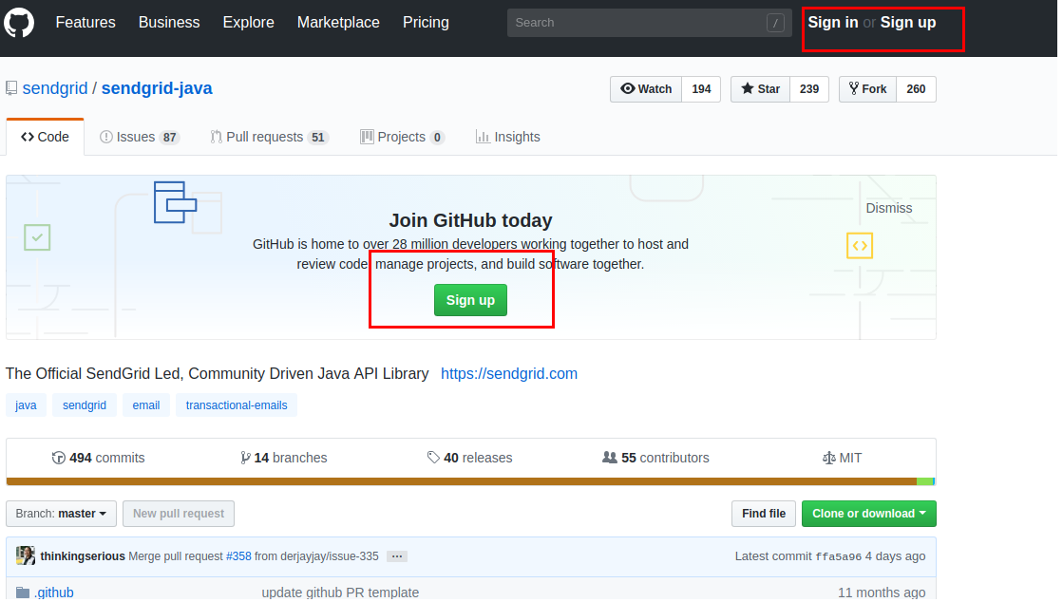Focus the Search input field
Viewport: 1063px width, 602px height.
[636, 23]
